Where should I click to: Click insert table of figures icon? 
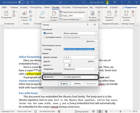click(99, 12)
